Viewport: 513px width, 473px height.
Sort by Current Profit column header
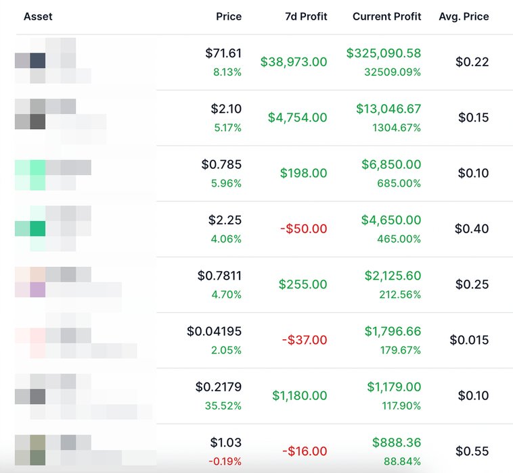(x=386, y=16)
